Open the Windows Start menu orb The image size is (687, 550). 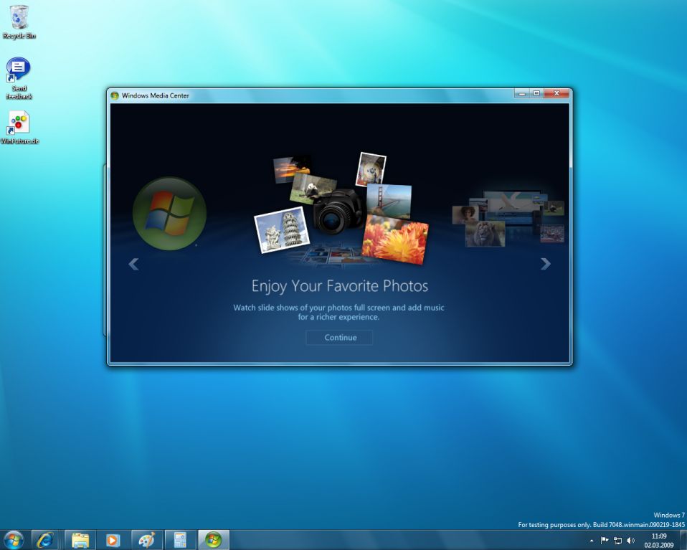[x=14, y=539]
